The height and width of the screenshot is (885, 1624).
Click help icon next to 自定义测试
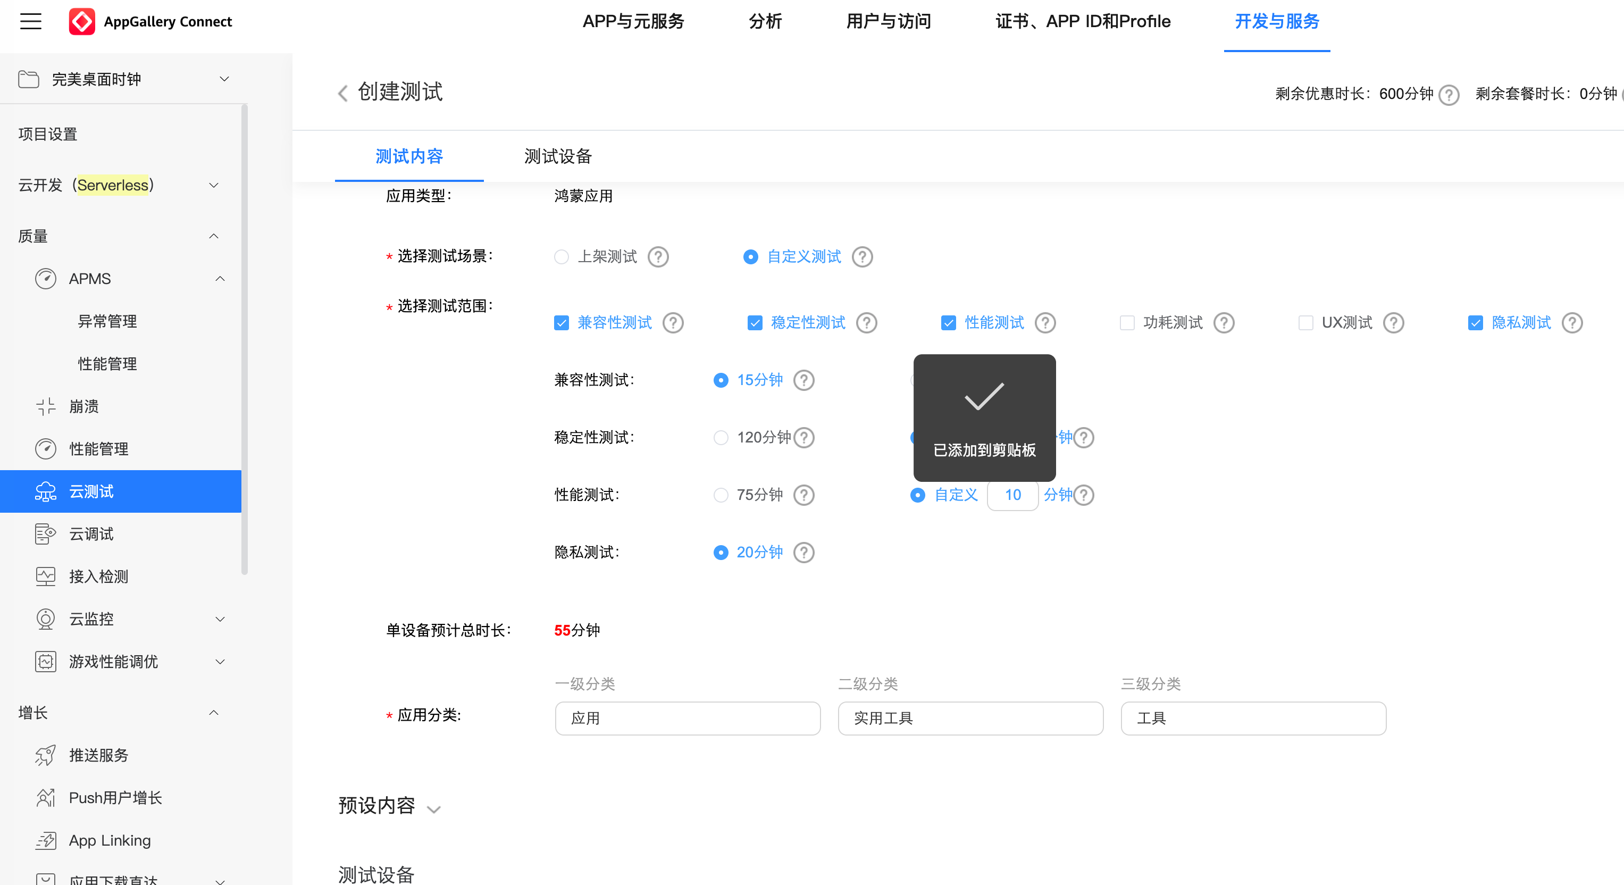863,257
